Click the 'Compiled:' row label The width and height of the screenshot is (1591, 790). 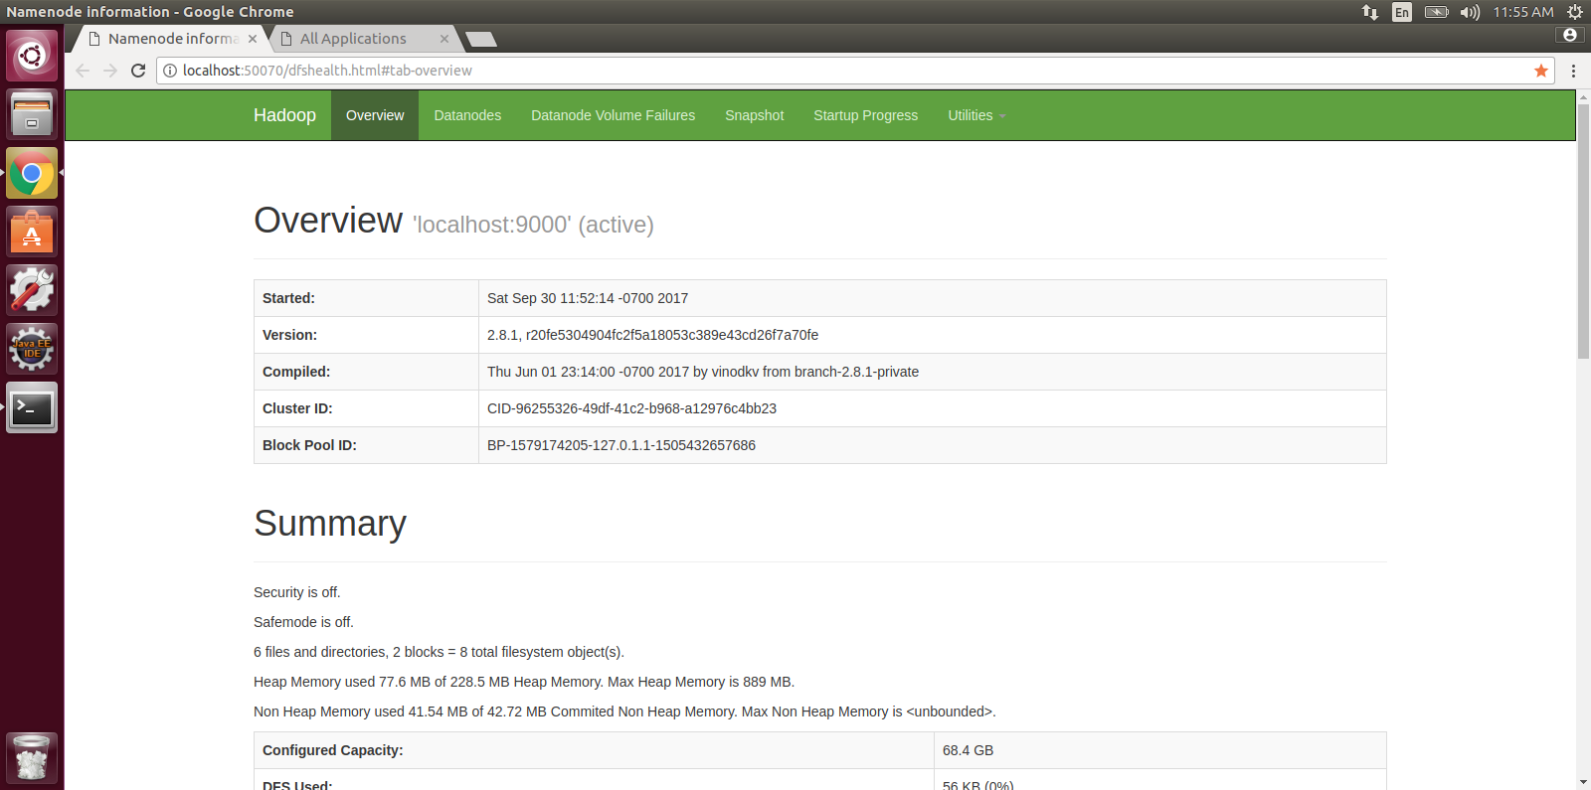[x=296, y=372]
